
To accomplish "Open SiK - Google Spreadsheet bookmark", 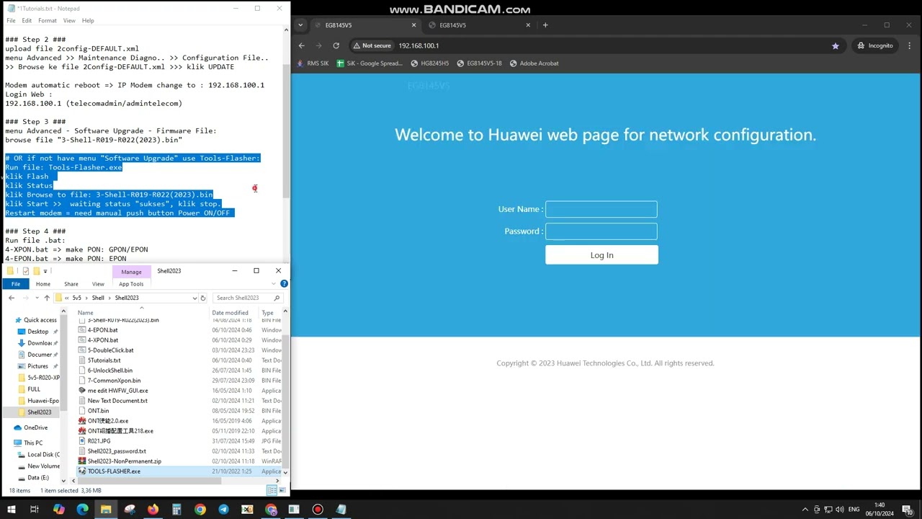I will tap(370, 63).
